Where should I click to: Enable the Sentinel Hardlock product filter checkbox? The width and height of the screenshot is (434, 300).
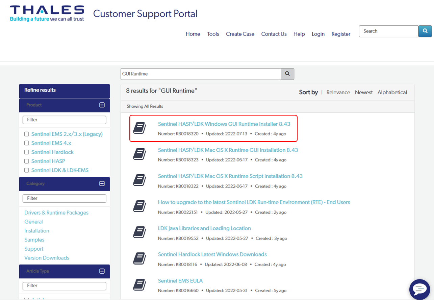coord(27,152)
